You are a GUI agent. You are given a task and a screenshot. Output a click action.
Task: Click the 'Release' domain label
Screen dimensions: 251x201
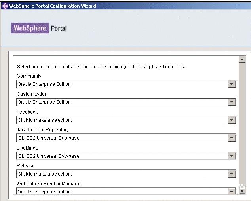click(x=26, y=166)
